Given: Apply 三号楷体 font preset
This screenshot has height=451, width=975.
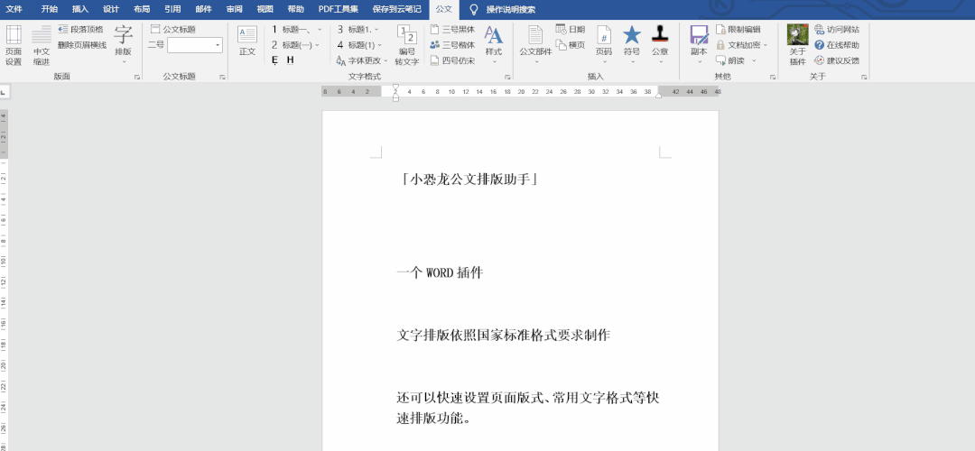Looking at the screenshot, I should (452, 45).
